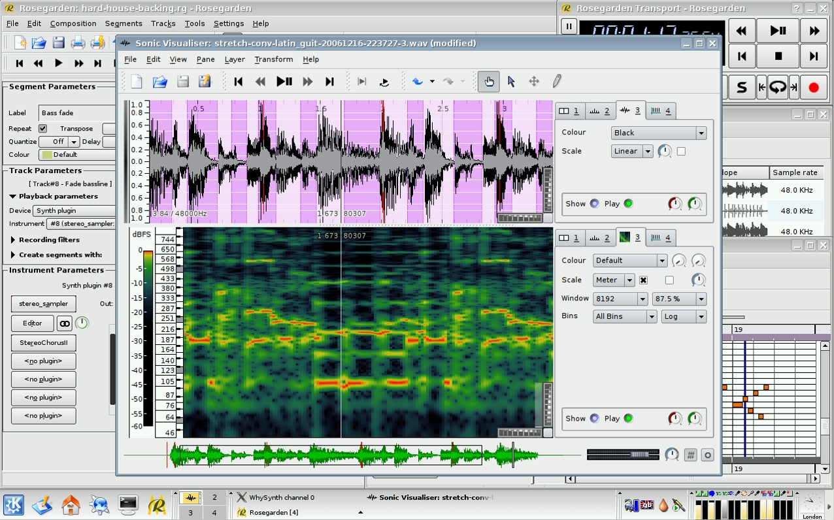This screenshot has height=520, width=834.
Task: Click Play button in Rosegarden main toolbar
Action: (58, 63)
